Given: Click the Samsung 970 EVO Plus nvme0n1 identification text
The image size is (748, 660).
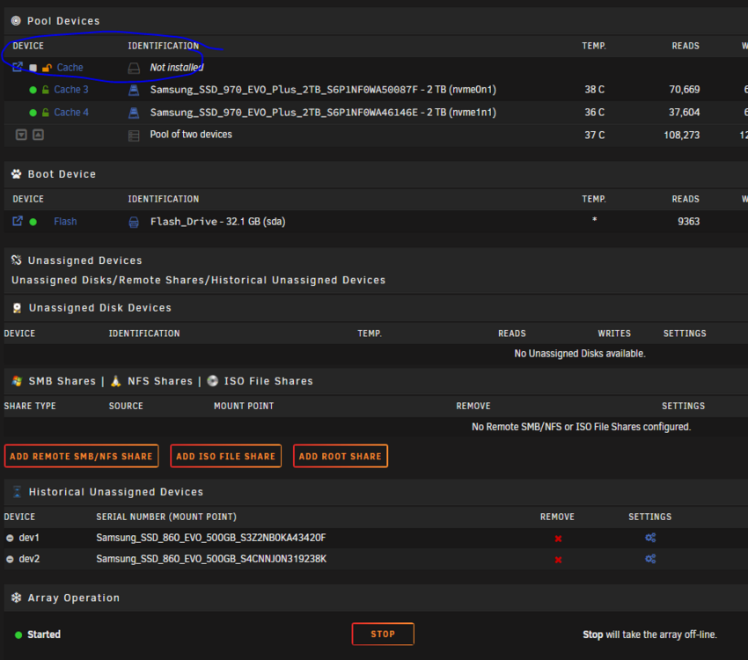Looking at the screenshot, I should point(323,89).
